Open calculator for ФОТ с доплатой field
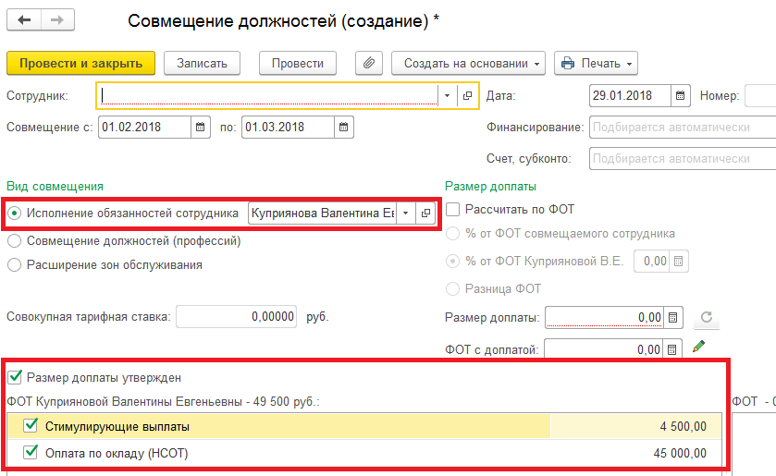The image size is (776, 476). (x=671, y=349)
